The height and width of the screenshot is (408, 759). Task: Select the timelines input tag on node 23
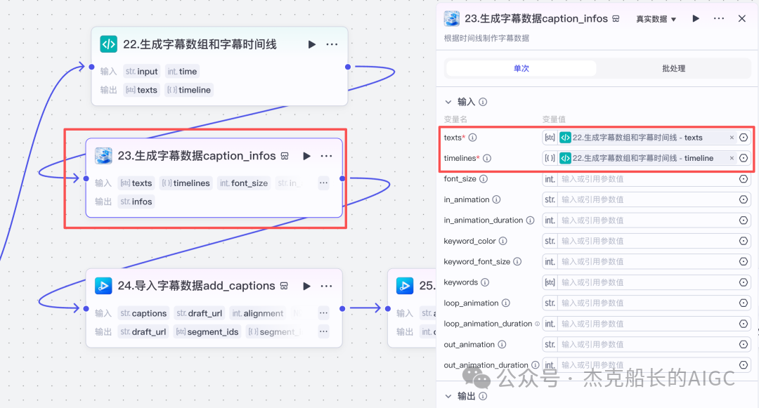(186, 183)
